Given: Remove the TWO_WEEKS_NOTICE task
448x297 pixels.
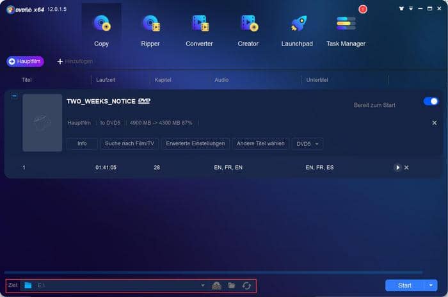Looking at the screenshot, I should click(435, 123).
